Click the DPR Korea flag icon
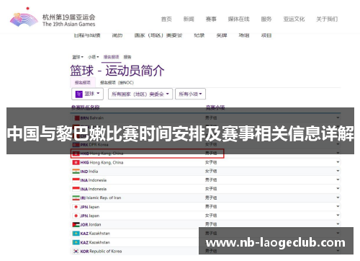 click(76, 145)
